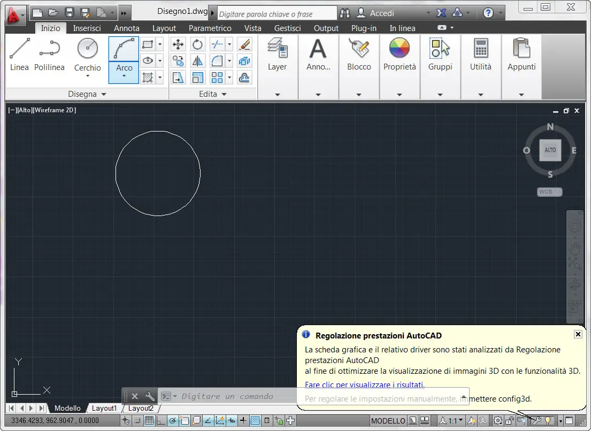Click the 'Fare clic per visualizzare i risultati' link
Image resolution: width=591 pixels, height=431 pixels.
[x=364, y=384]
